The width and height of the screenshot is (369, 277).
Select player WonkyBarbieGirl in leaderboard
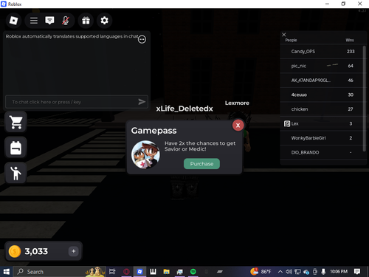[x=322, y=138]
